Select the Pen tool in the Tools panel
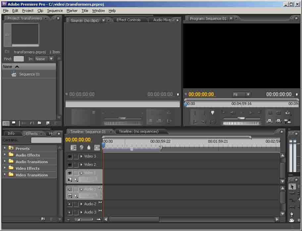Screen dimensions: 302x231 (x=292, y=214)
